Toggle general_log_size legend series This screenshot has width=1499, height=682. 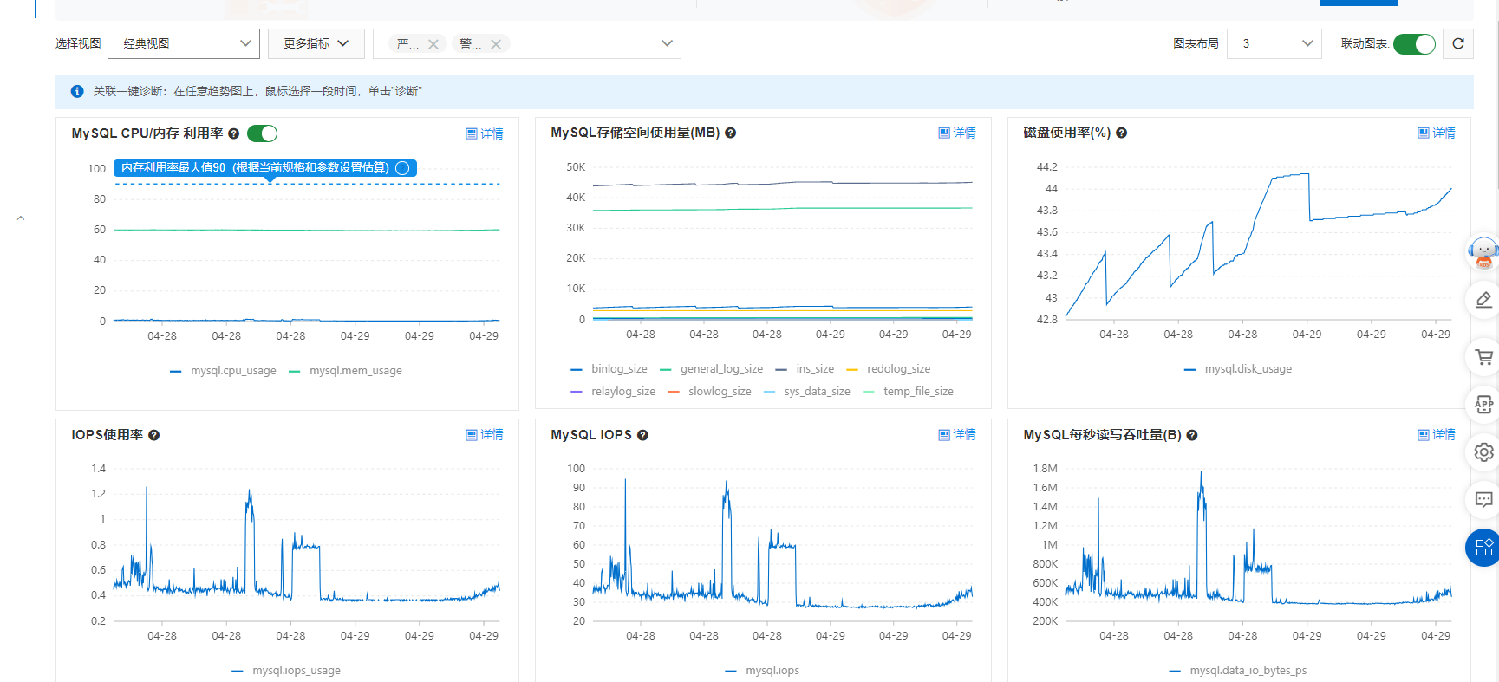[x=712, y=369]
